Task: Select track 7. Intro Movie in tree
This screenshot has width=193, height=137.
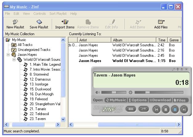Action: 45,69
